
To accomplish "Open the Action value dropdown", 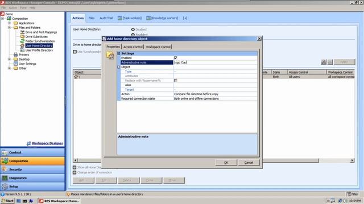I will (215, 94).
